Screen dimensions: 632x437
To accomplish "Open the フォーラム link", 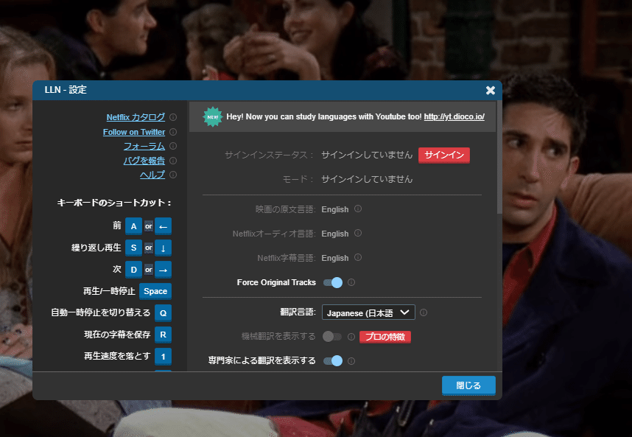I will (x=145, y=146).
